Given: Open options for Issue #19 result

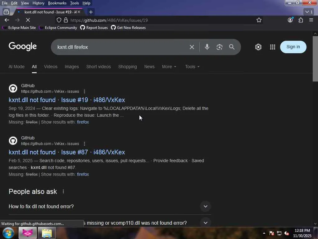Looking at the screenshot, I should (x=84, y=91).
